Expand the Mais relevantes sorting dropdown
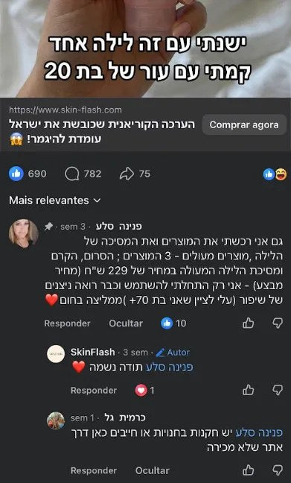The image size is (291, 483). click(x=55, y=201)
